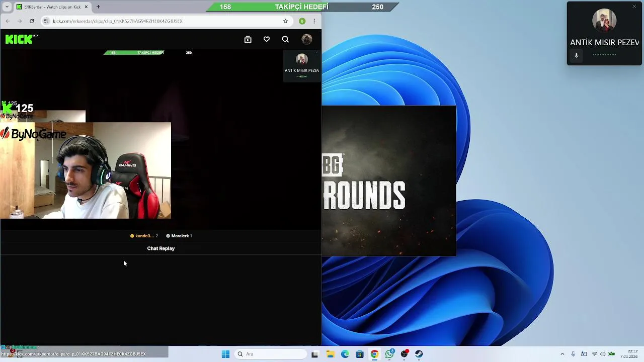Open the Kick following heart icon

[x=267, y=39]
